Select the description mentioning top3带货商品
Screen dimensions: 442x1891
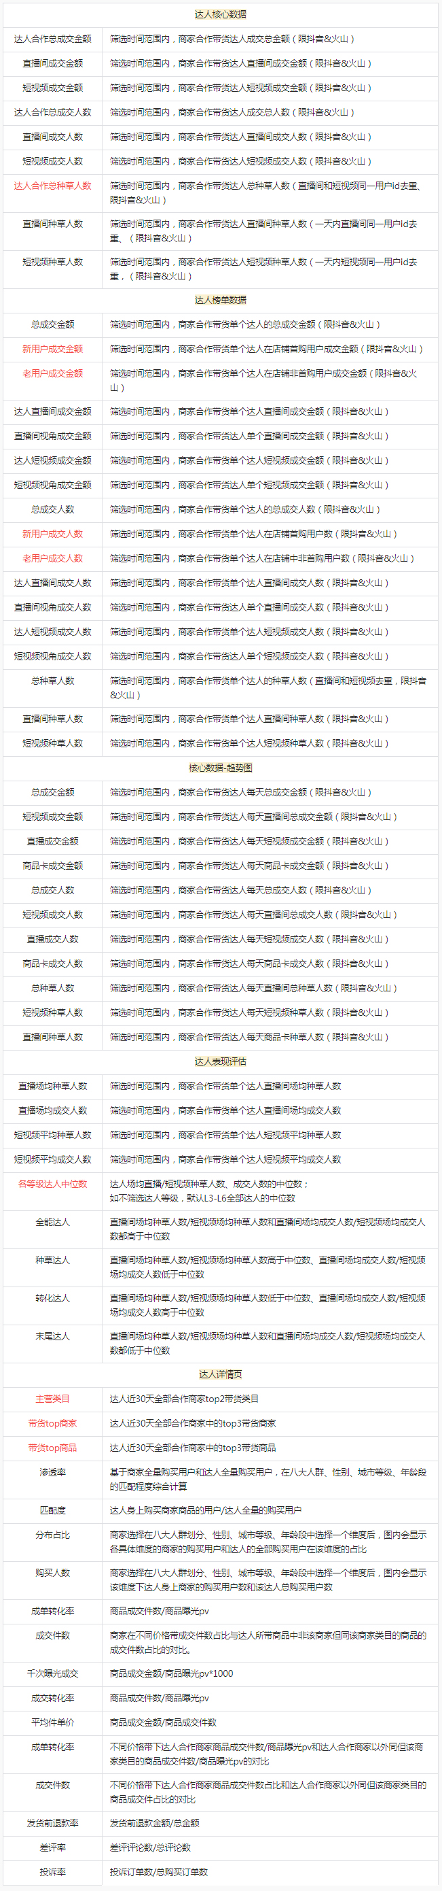point(193,1448)
